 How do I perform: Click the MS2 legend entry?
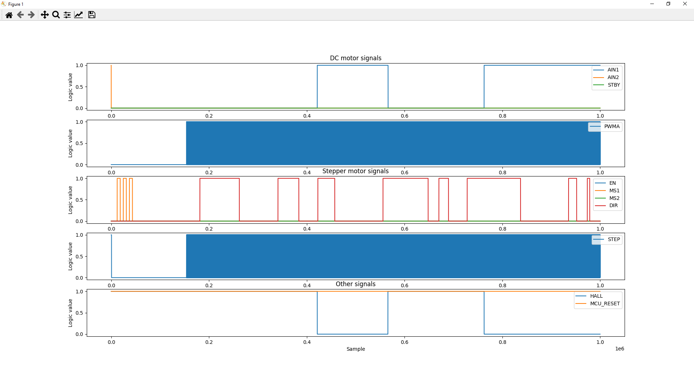tap(607, 198)
